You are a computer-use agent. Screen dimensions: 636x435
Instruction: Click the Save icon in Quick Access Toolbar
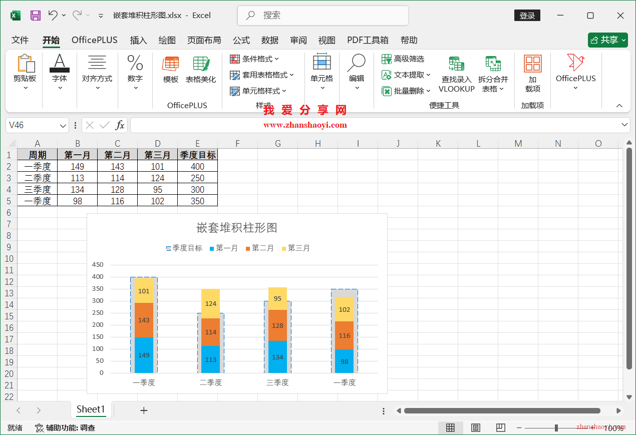[x=35, y=15]
